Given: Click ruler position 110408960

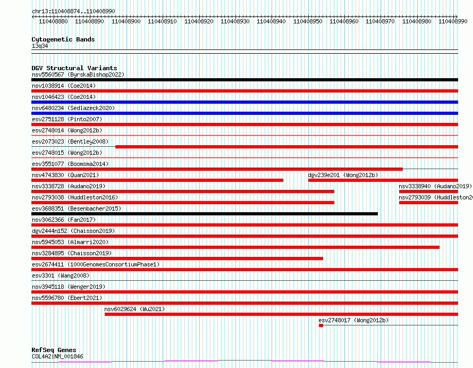Looking at the screenshot, I should tap(344, 21).
